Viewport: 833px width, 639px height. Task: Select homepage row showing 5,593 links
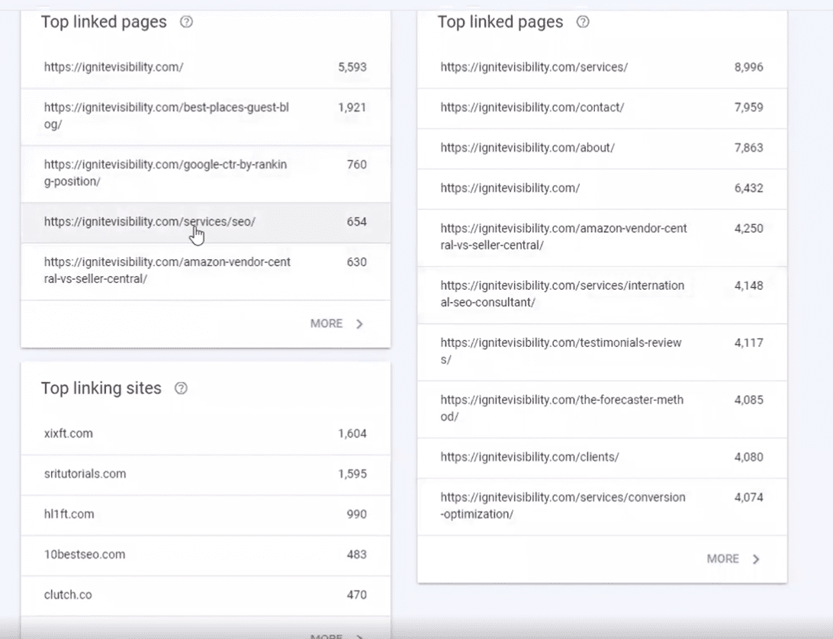coord(204,67)
